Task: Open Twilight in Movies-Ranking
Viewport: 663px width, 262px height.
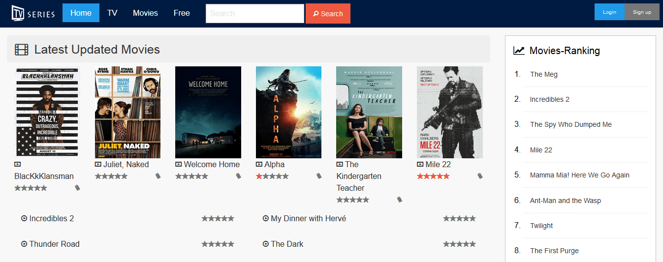Action: 541,226
